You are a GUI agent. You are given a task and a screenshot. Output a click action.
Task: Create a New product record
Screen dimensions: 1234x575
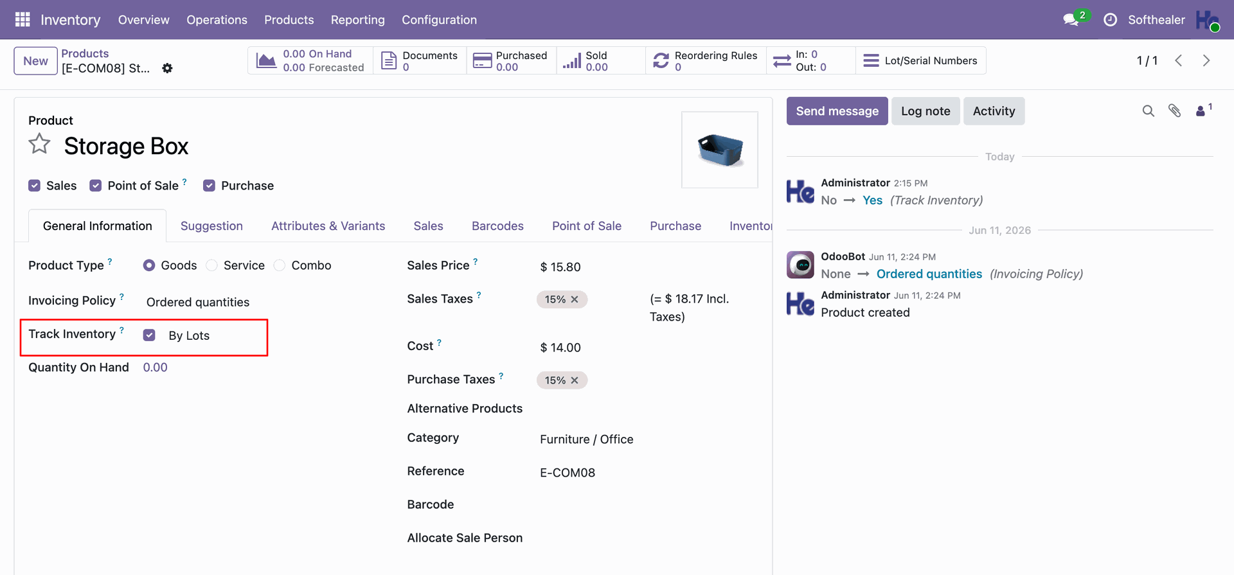pyautogui.click(x=35, y=61)
